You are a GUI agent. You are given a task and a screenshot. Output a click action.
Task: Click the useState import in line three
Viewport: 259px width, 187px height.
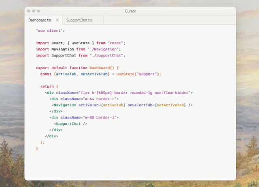point(83,43)
